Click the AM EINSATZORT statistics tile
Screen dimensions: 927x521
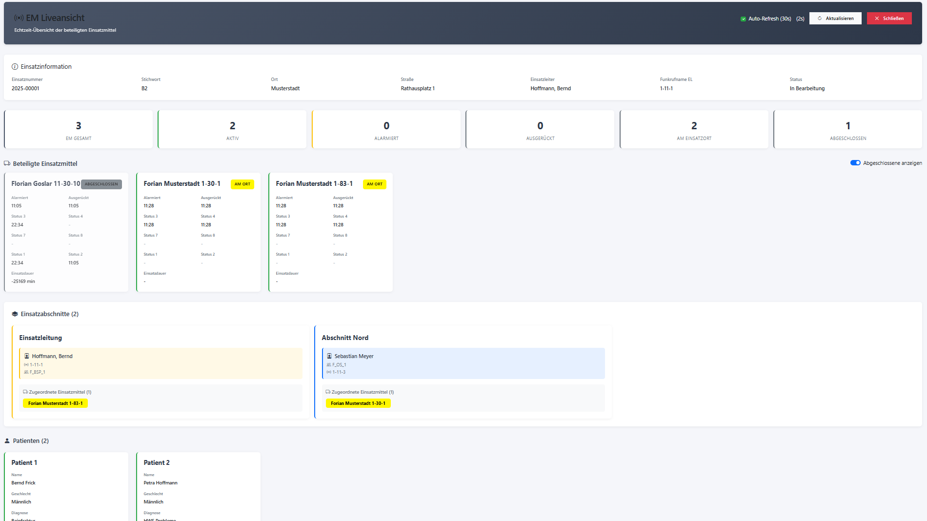[694, 130]
